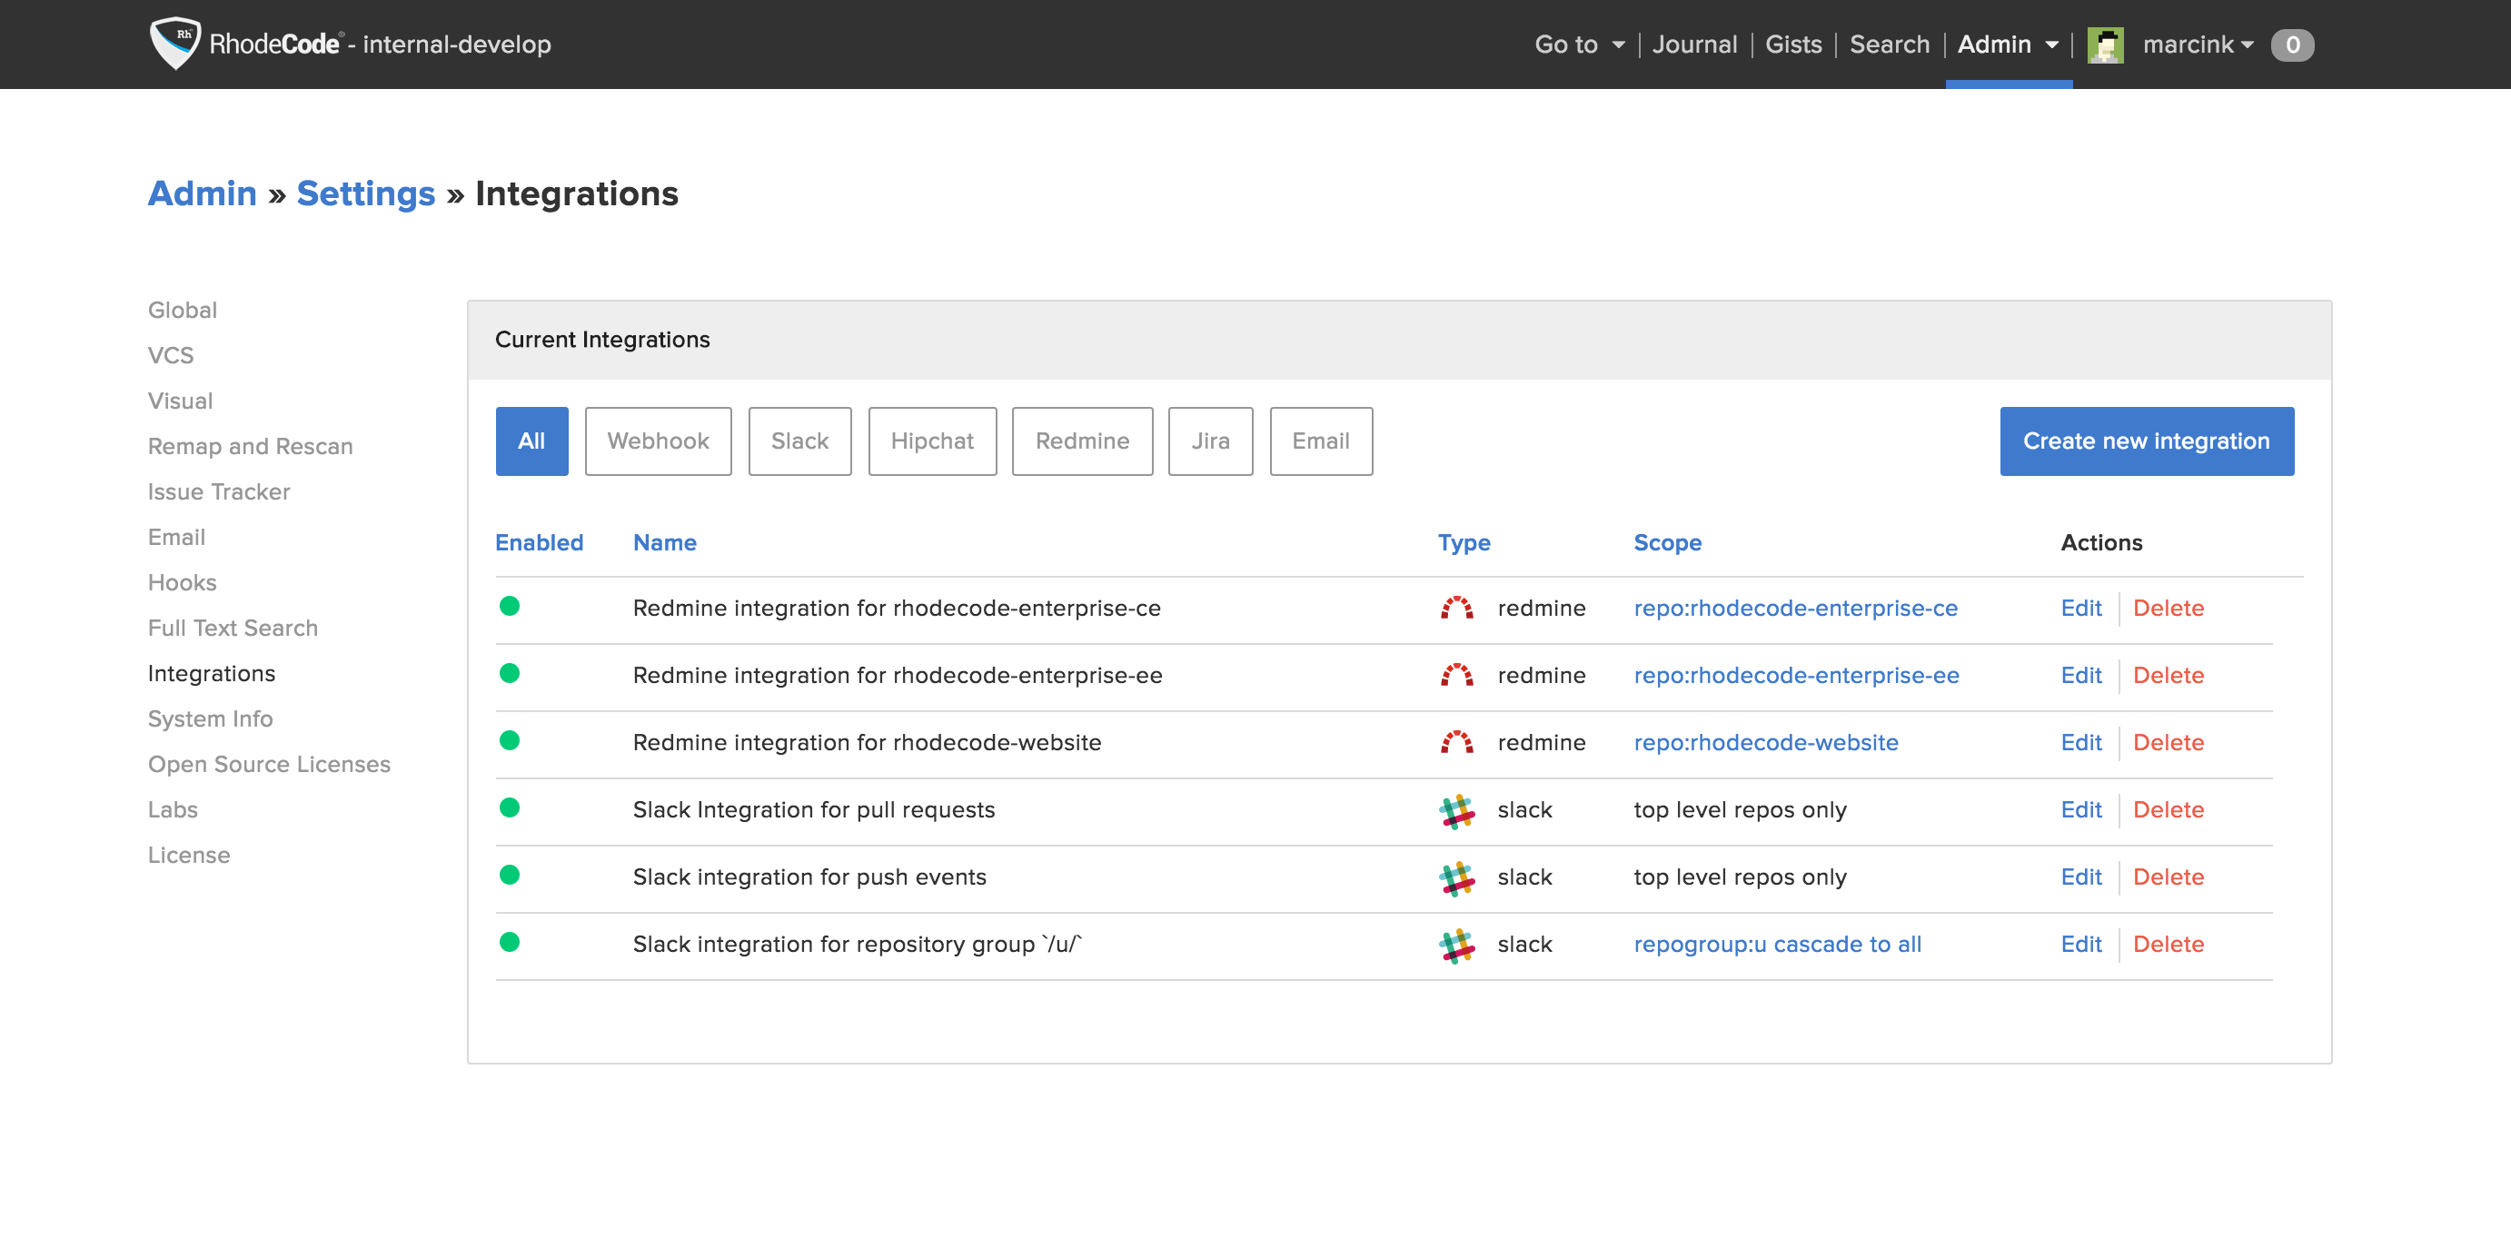Image resolution: width=2511 pixels, height=1248 pixels.
Task: Filter integrations by Webhook
Action: click(658, 441)
